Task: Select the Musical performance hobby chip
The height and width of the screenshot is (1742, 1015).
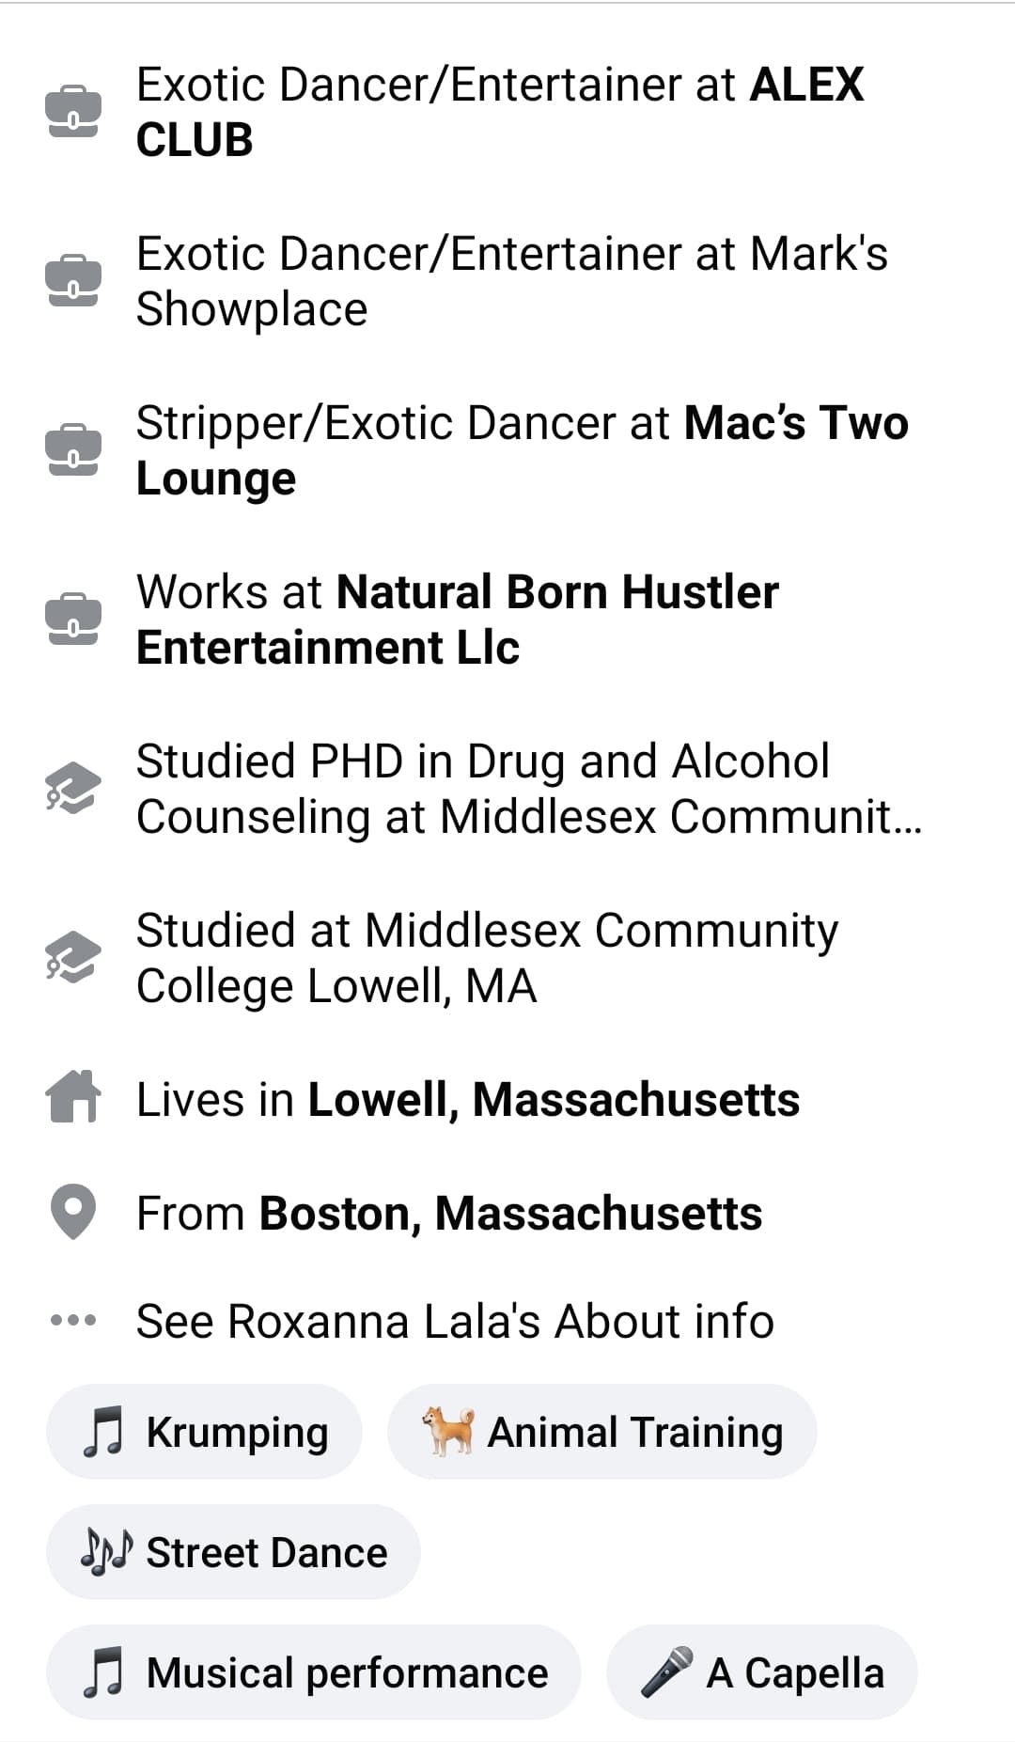Action: point(313,1672)
